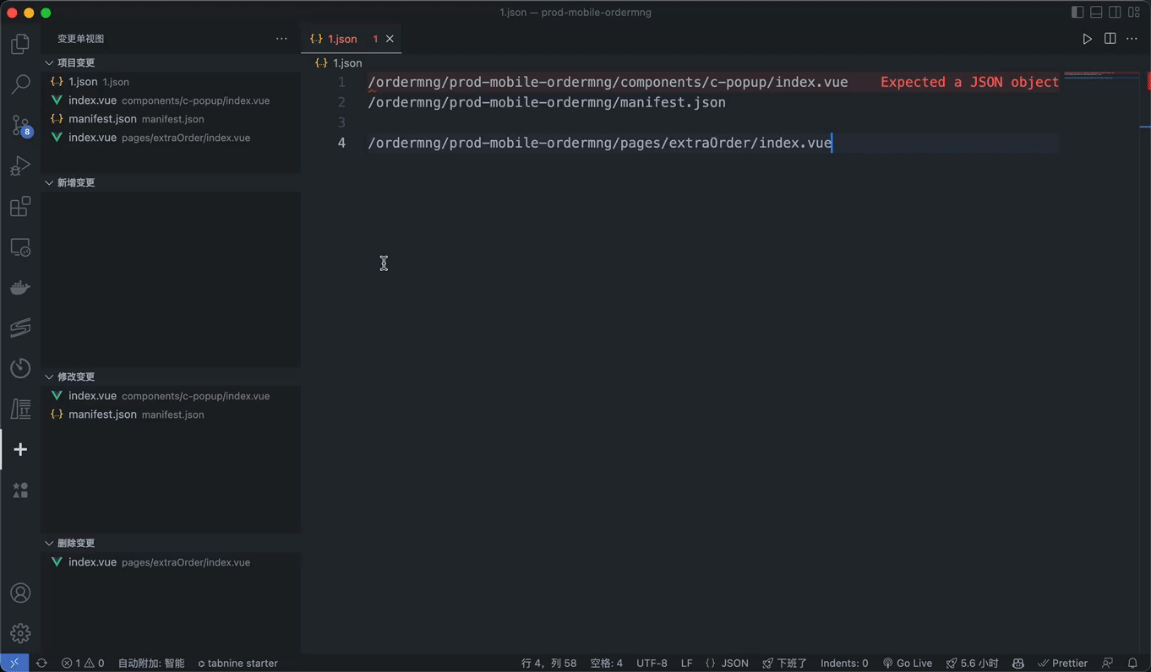Open extraOrder index.vue under 项目变更
1151x672 pixels.
pos(171,138)
